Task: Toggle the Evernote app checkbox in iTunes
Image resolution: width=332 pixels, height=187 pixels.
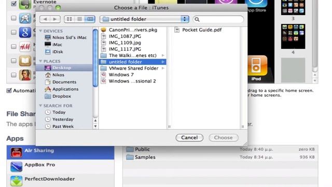Action: pos(14,4)
